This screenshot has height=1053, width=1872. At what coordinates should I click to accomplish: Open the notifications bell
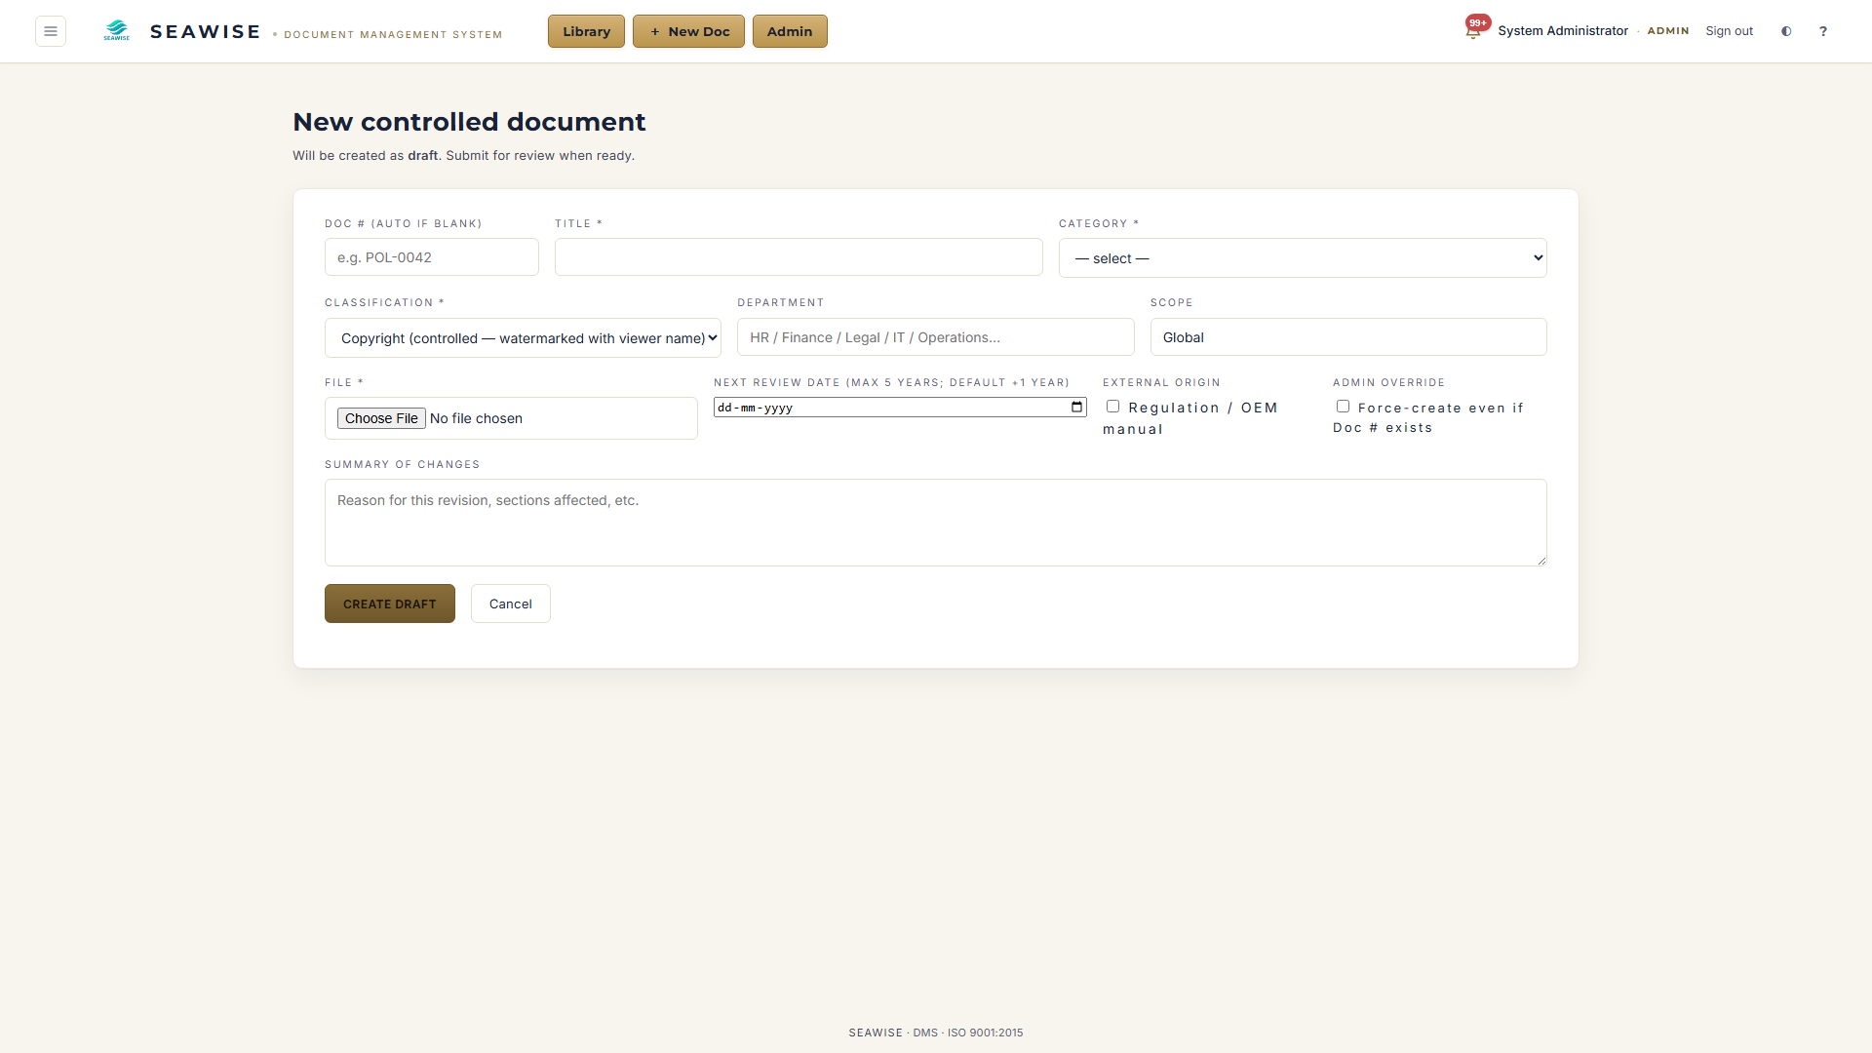point(1473,31)
